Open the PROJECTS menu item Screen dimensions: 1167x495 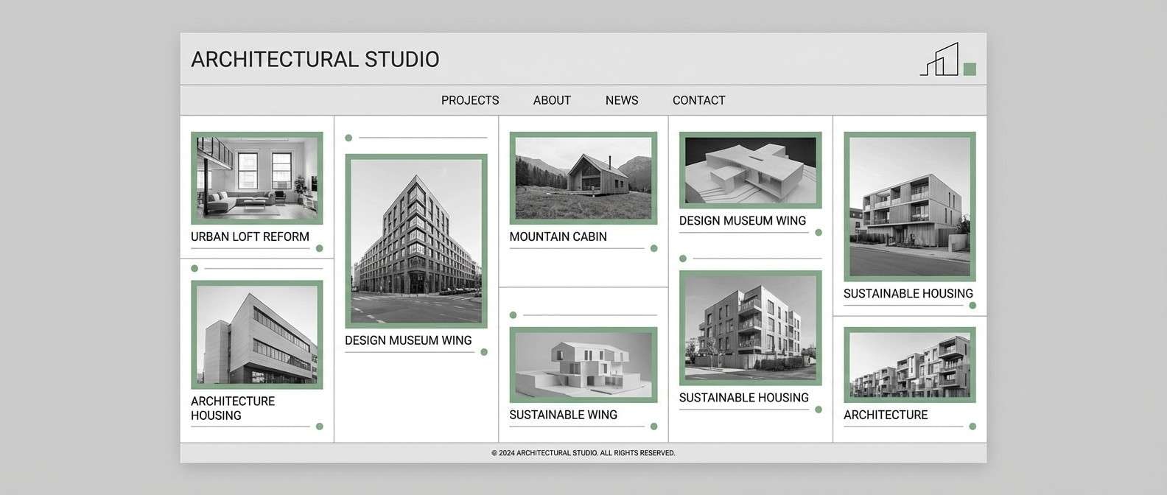point(470,100)
